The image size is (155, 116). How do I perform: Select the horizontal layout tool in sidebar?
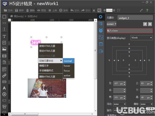4,23
